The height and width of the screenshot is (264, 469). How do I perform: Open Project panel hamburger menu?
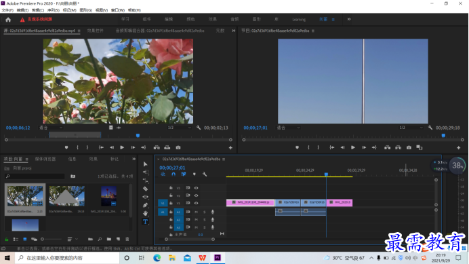pyautogui.click(x=26, y=159)
